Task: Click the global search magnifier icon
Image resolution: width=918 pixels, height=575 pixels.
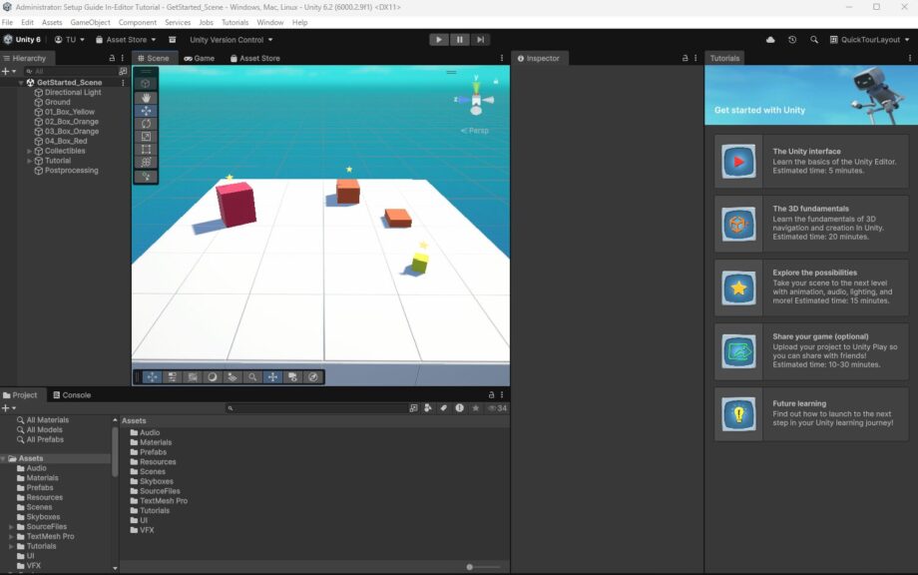Action: click(x=814, y=40)
